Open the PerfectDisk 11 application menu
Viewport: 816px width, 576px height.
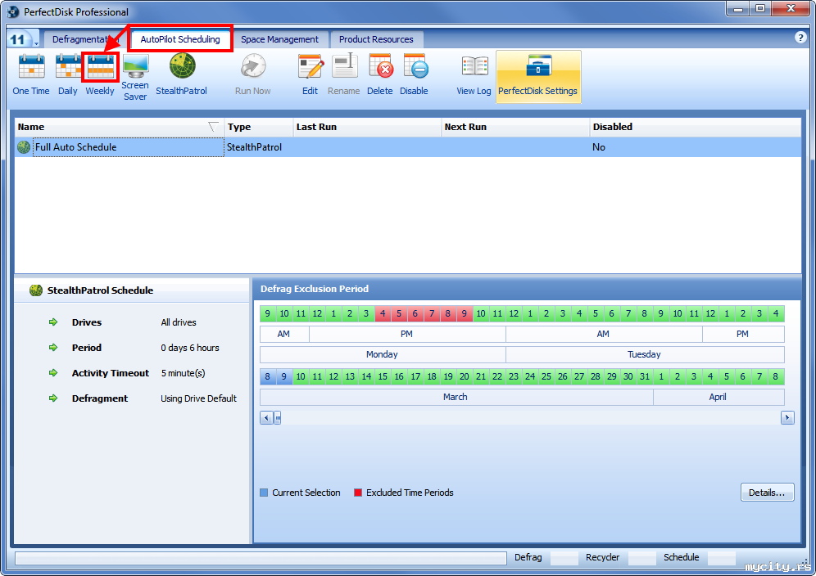pyautogui.click(x=22, y=39)
